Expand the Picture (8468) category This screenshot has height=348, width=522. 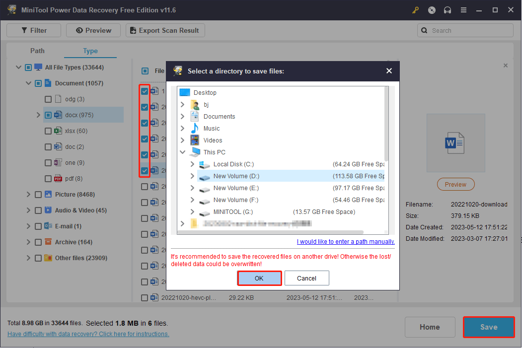coord(29,194)
